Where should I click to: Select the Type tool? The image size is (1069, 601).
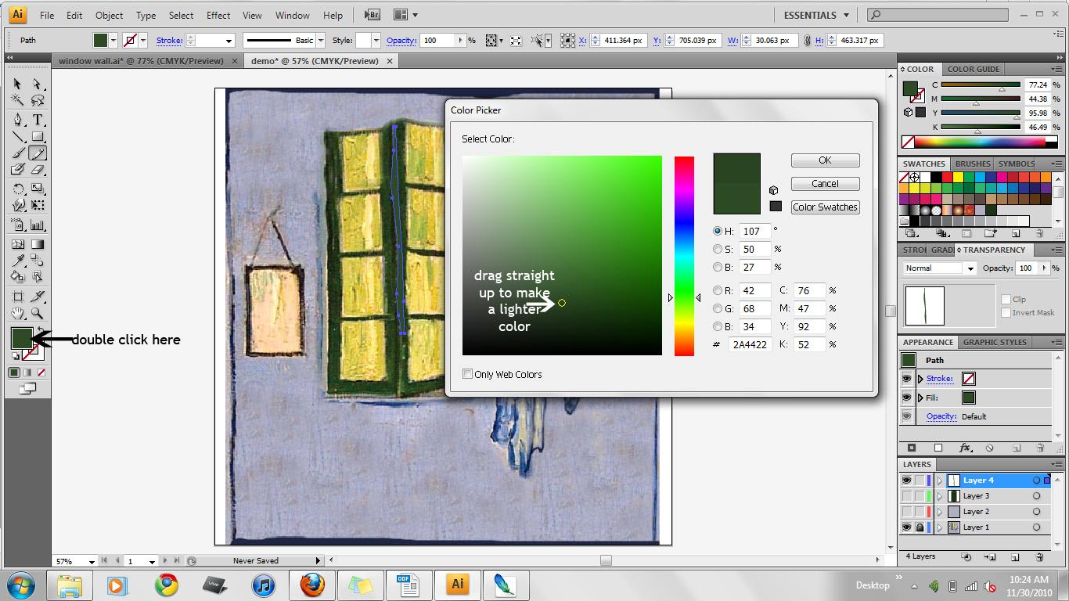[37, 120]
